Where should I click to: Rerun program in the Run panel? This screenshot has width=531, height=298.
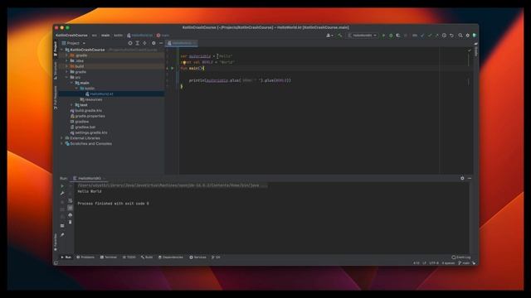point(62,185)
